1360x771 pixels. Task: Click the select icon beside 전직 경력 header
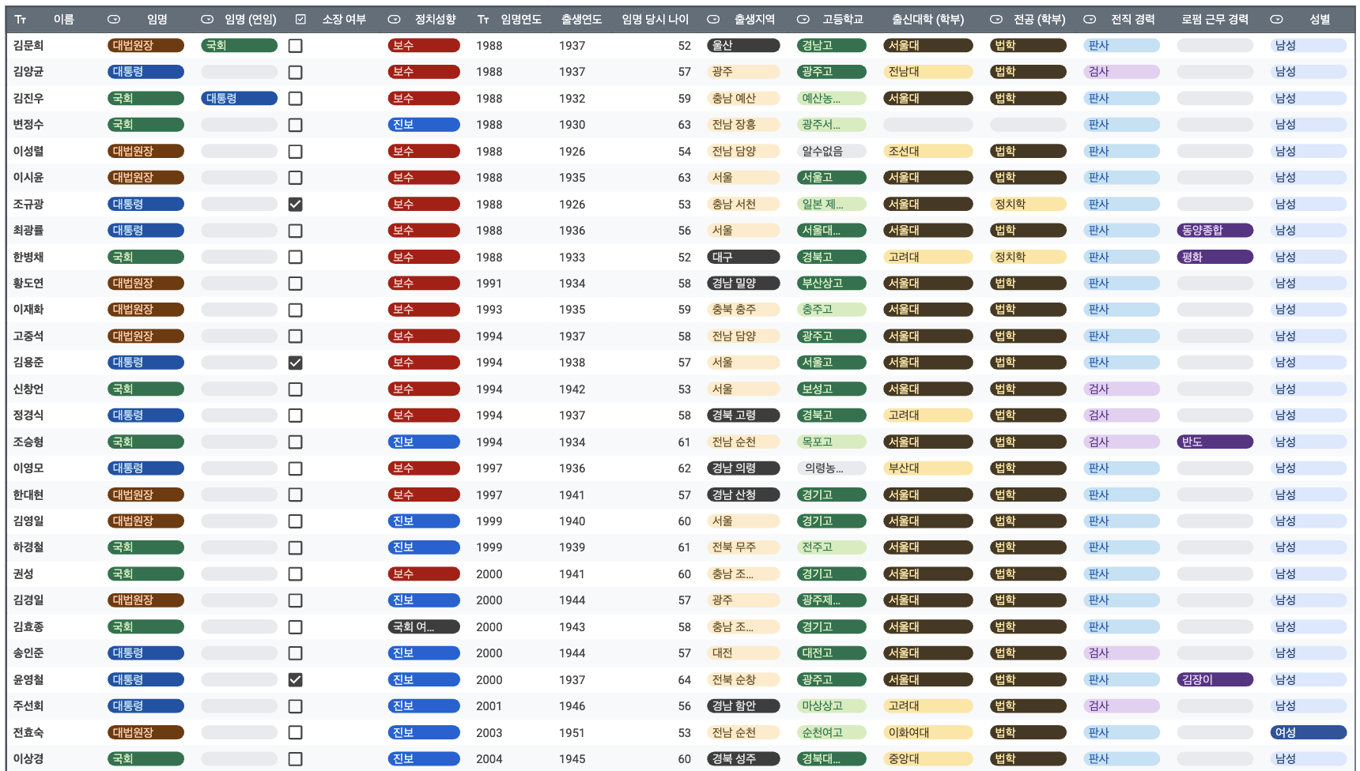click(x=1090, y=19)
